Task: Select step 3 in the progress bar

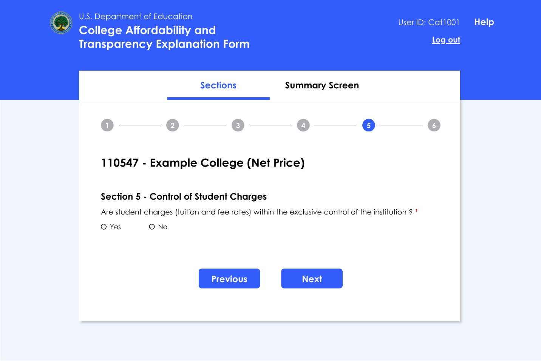Action: (x=238, y=125)
